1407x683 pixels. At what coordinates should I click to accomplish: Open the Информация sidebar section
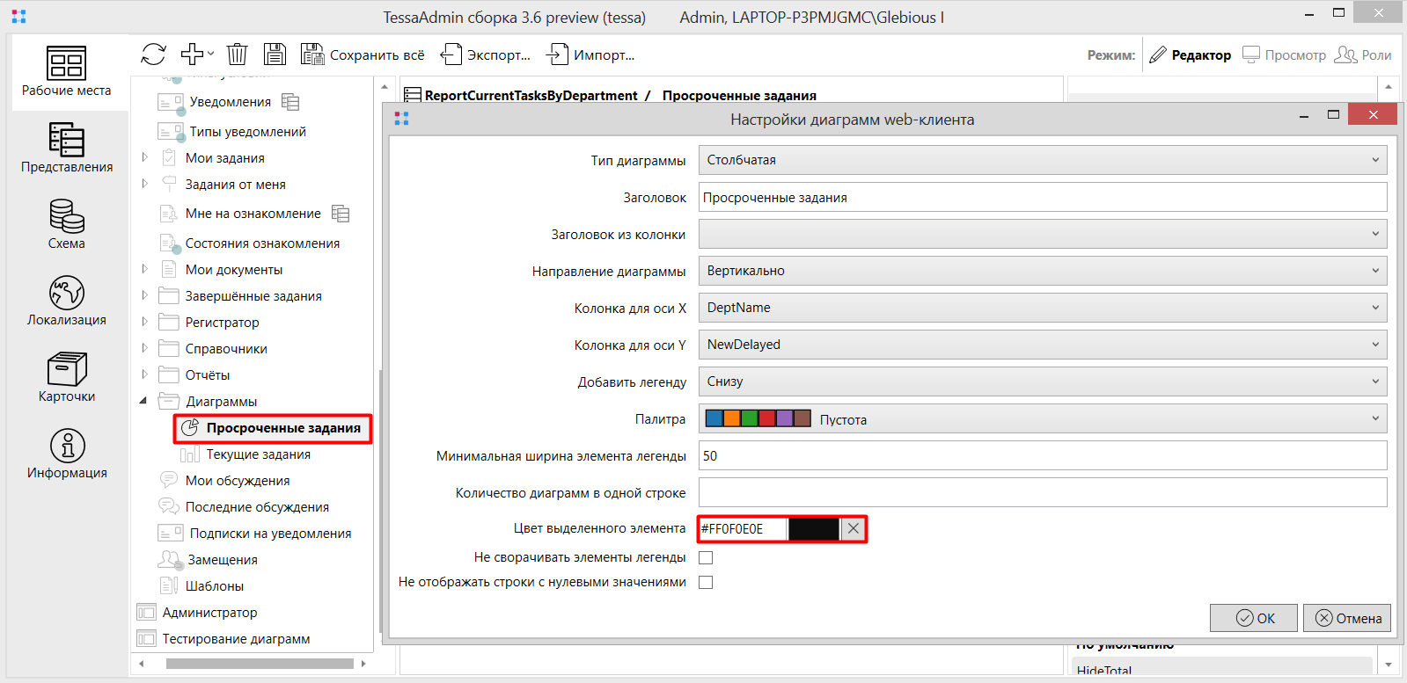[67, 454]
